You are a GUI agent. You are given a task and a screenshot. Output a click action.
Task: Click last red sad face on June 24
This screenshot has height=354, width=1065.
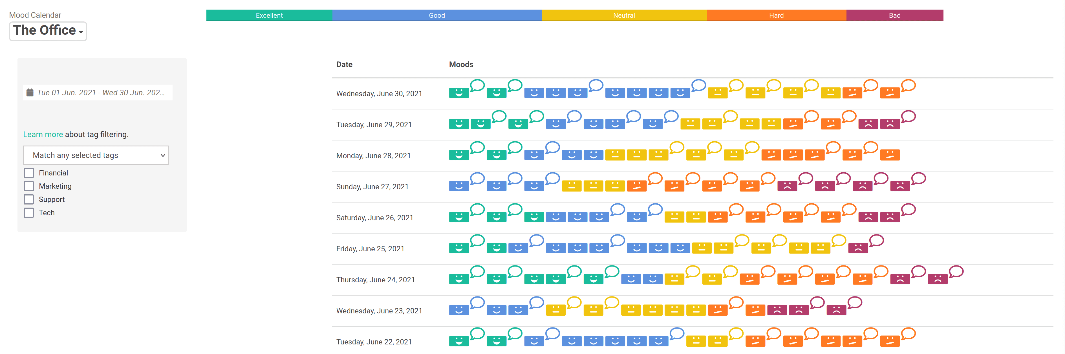pyautogui.click(x=937, y=279)
